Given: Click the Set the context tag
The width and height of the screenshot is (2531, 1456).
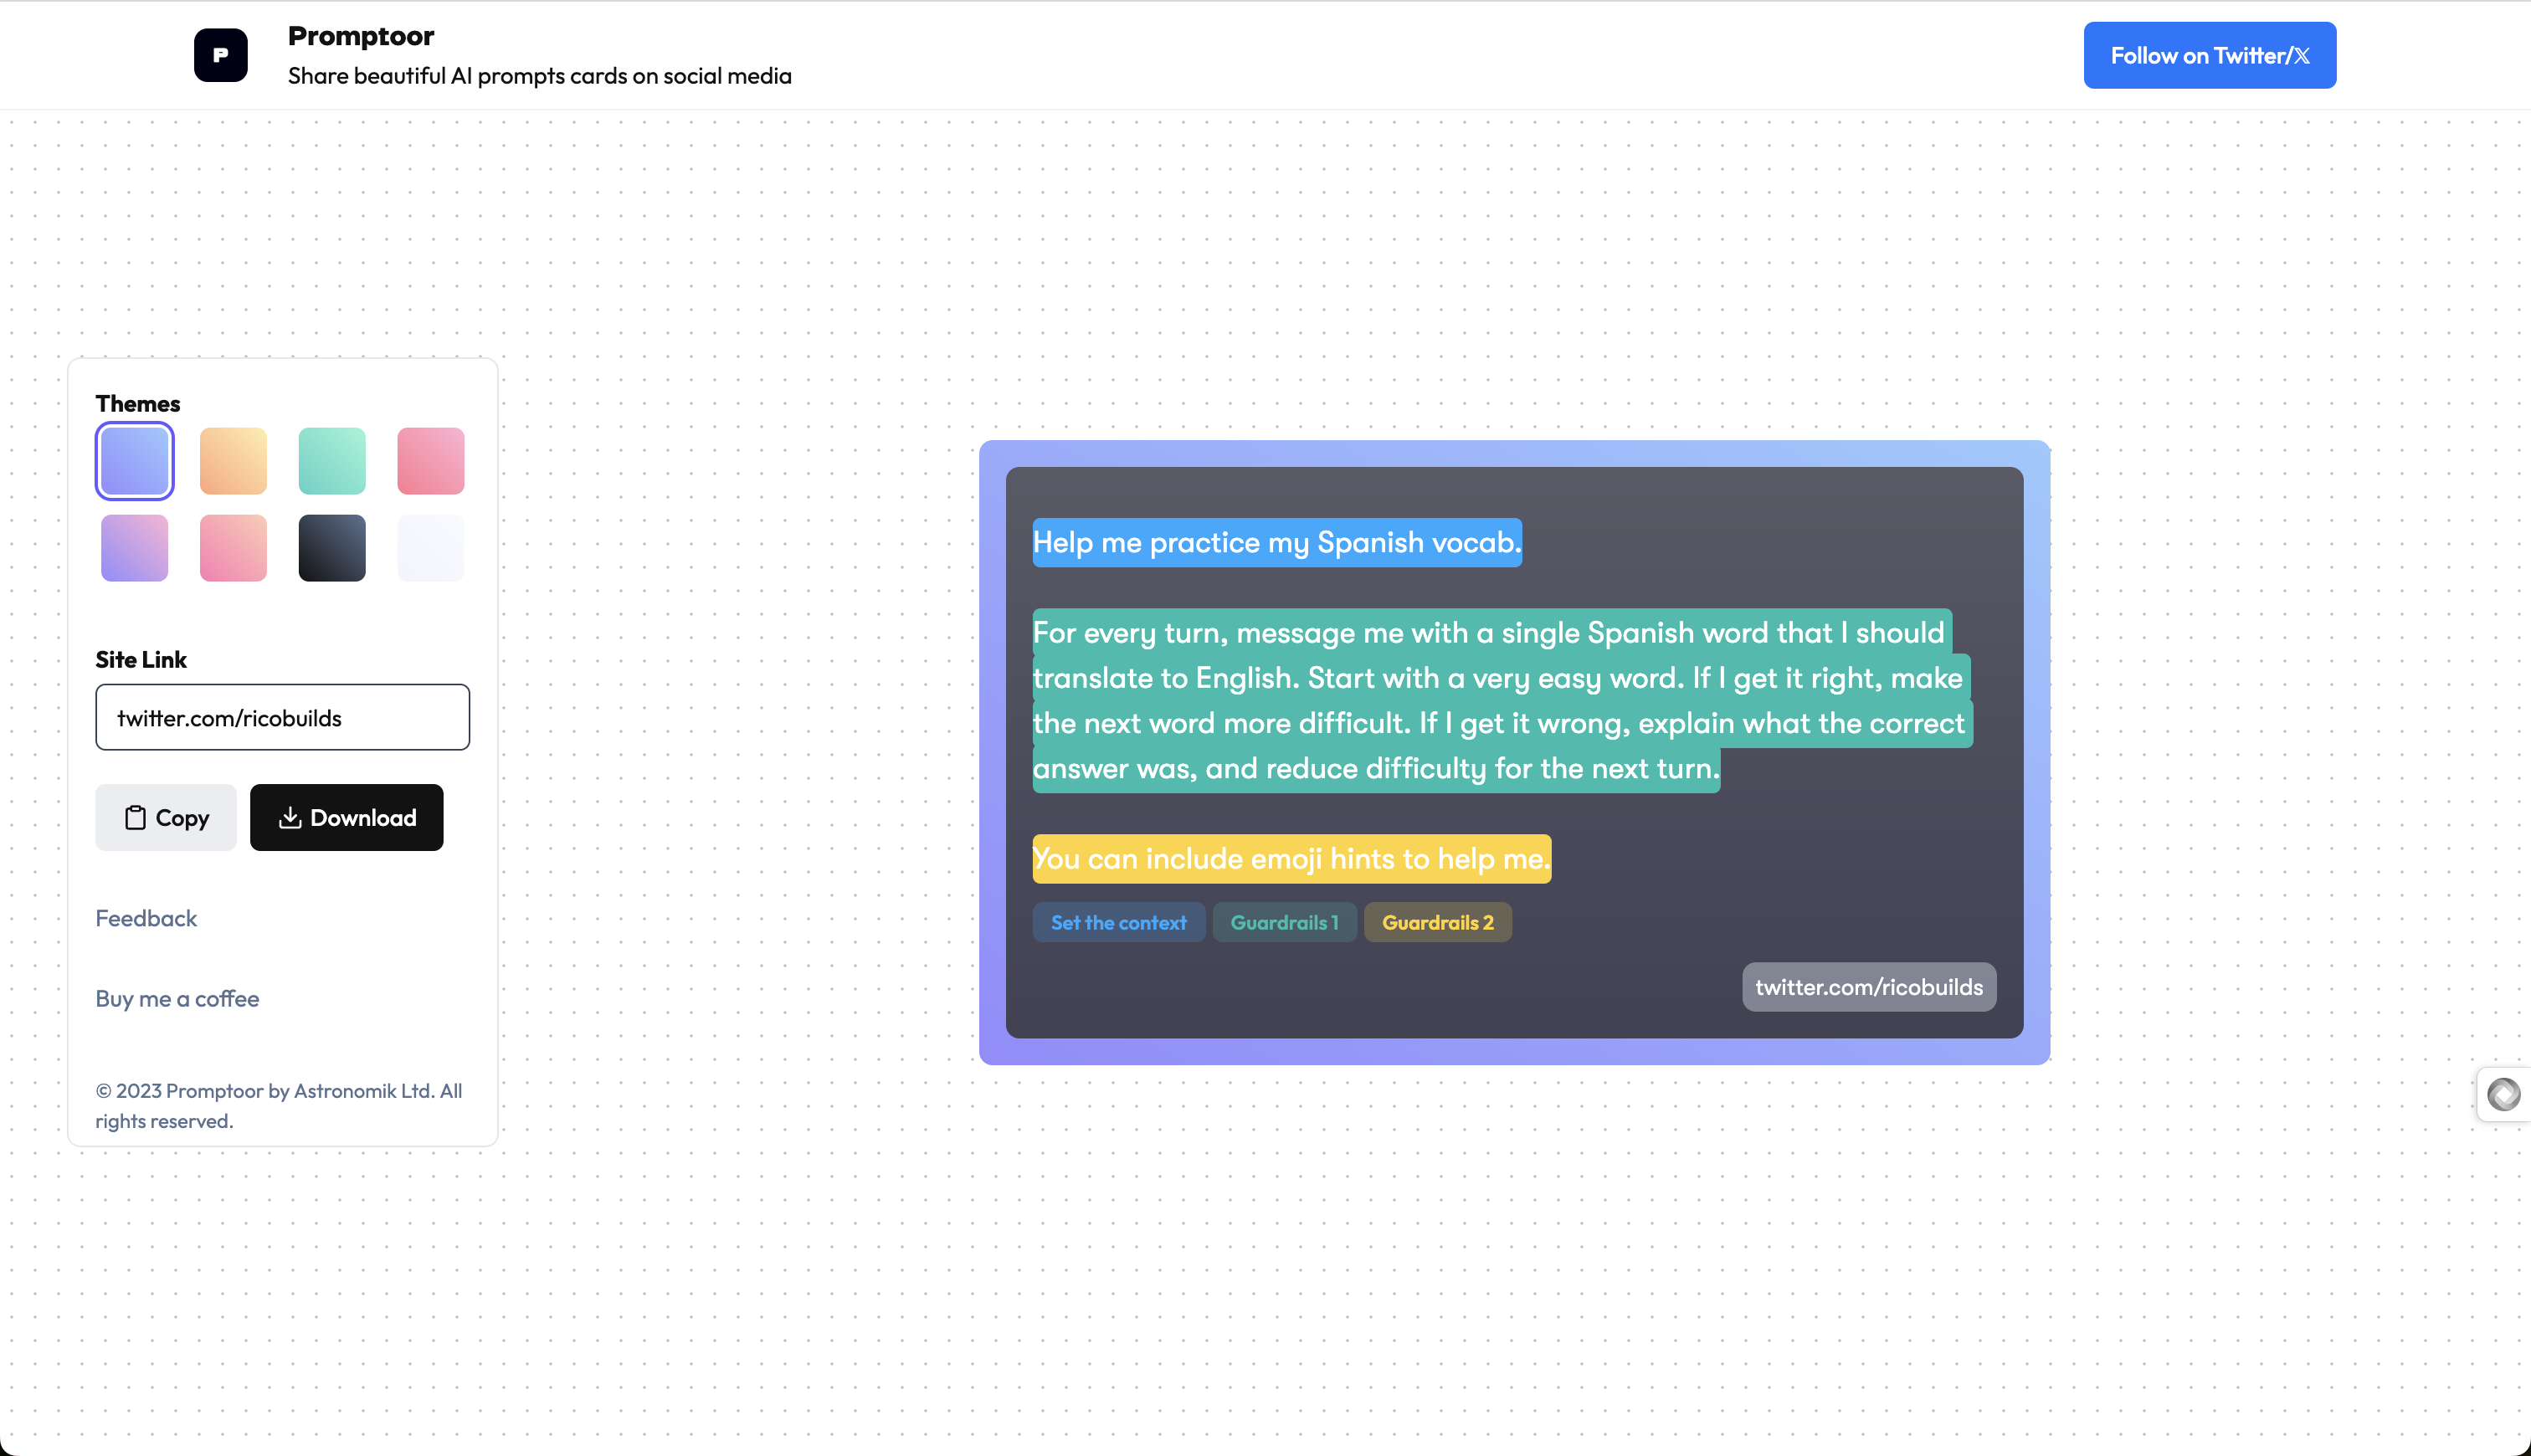Looking at the screenshot, I should point(1118,922).
